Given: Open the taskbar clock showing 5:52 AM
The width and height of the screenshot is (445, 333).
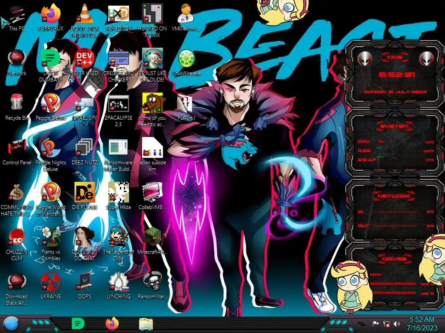Looking at the screenshot, I should [422, 323].
